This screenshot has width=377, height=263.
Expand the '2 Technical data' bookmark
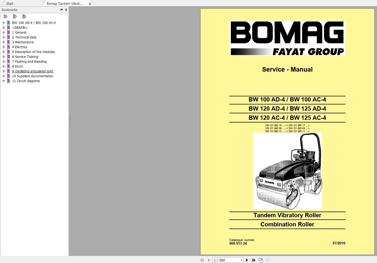(4, 37)
